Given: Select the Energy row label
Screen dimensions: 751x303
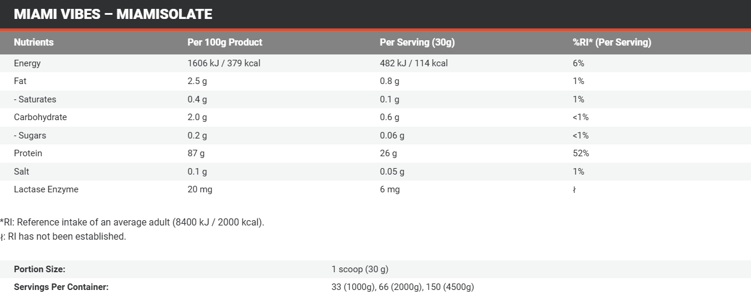Looking at the screenshot, I should click(x=27, y=63).
